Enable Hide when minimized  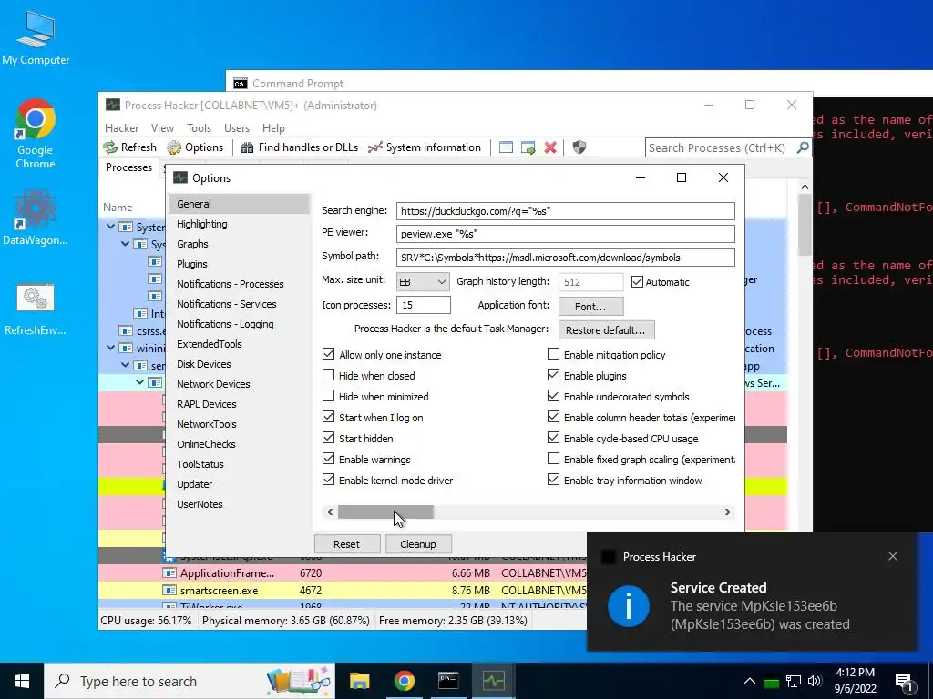(328, 396)
